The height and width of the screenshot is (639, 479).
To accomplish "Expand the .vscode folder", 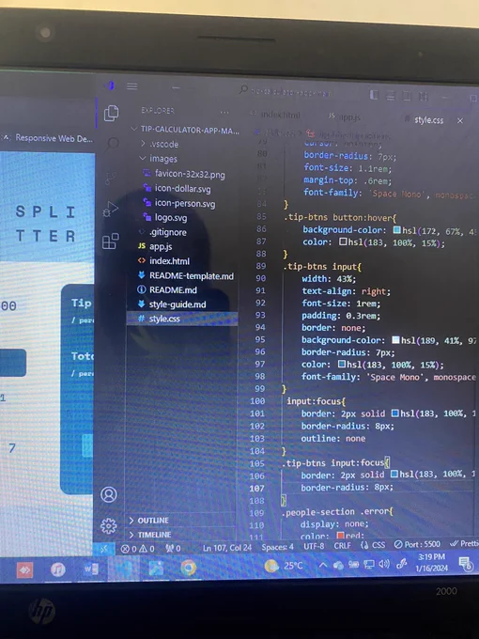I will pyautogui.click(x=160, y=145).
